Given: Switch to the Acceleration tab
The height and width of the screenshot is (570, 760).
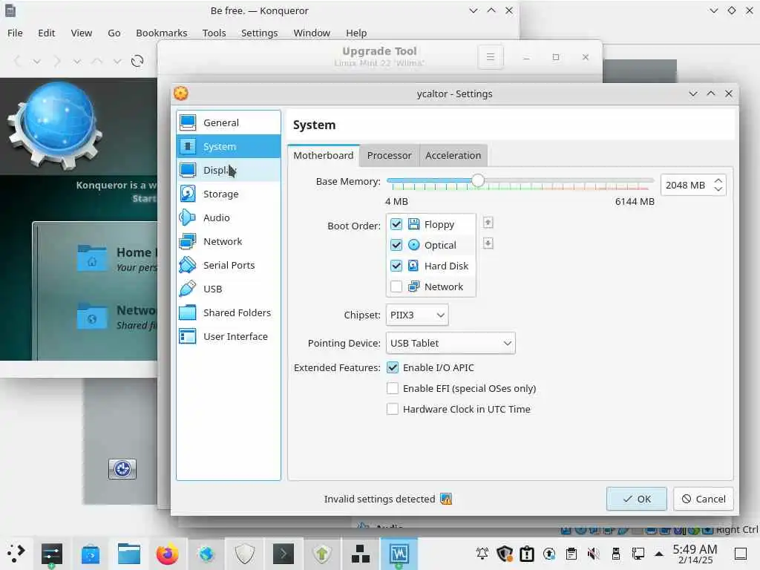Looking at the screenshot, I should 453,156.
